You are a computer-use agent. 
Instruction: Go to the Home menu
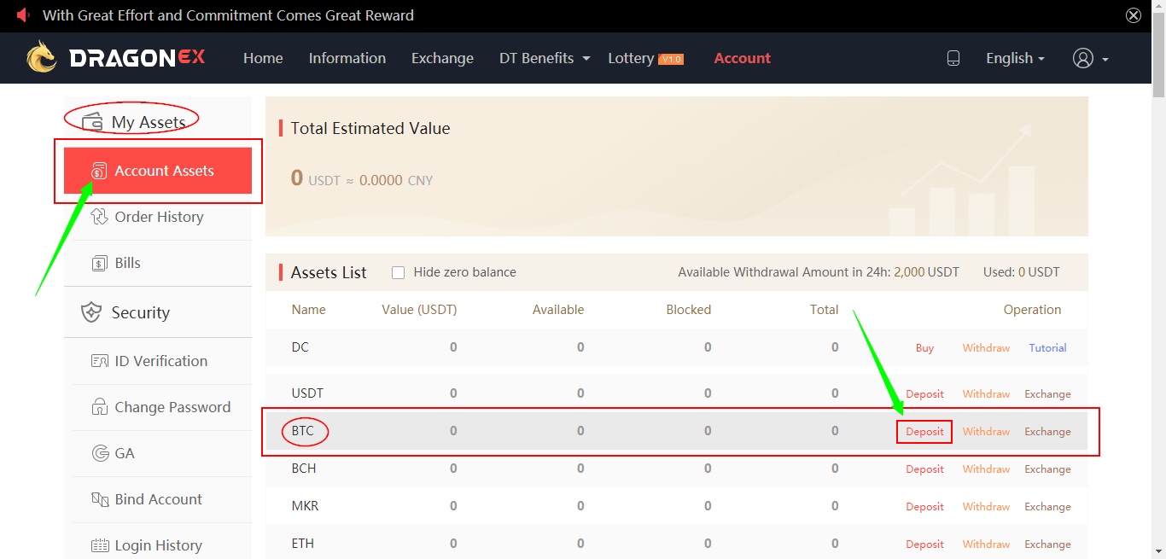pyautogui.click(x=263, y=58)
